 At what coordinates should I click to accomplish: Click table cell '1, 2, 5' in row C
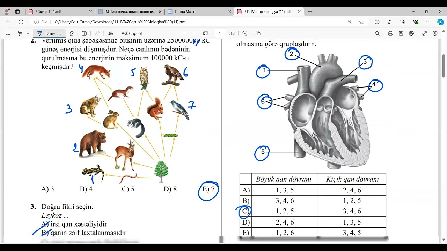(x=285, y=211)
